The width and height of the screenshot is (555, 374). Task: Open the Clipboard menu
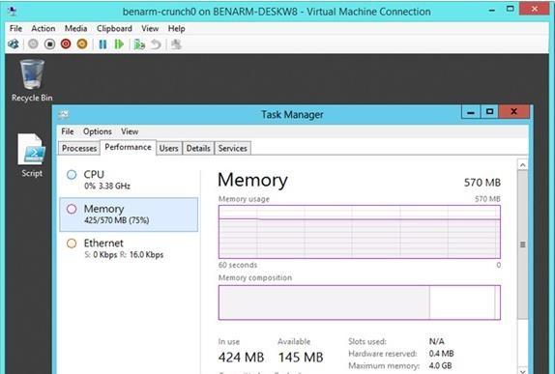pyautogui.click(x=114, y=29)
